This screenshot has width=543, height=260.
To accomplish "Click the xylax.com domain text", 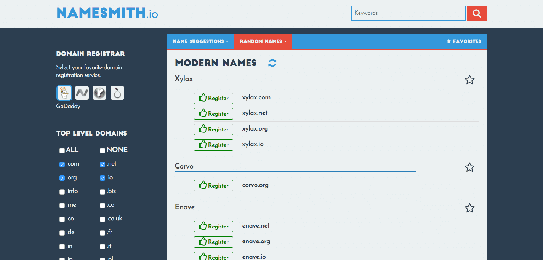I will coord(256,97).
